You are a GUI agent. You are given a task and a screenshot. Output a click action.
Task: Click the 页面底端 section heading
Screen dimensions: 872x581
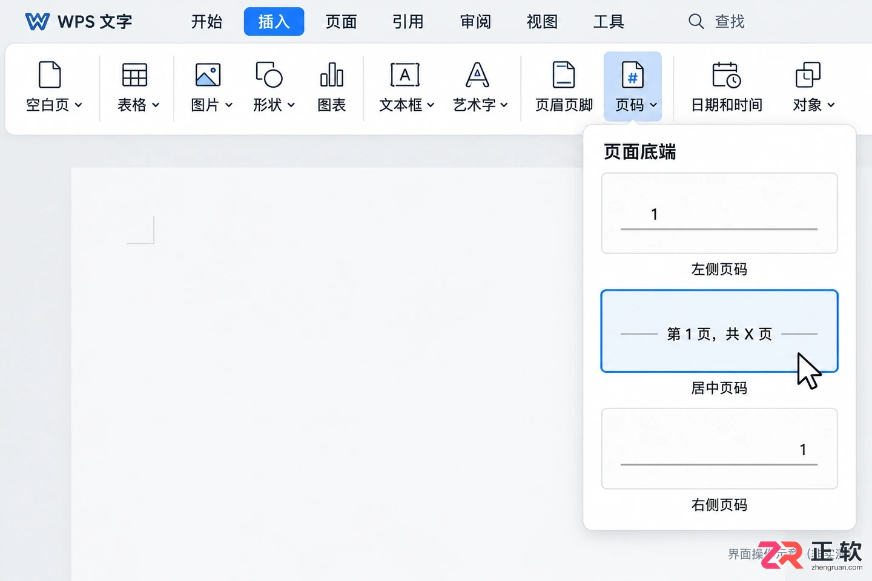tap(639, 152)
